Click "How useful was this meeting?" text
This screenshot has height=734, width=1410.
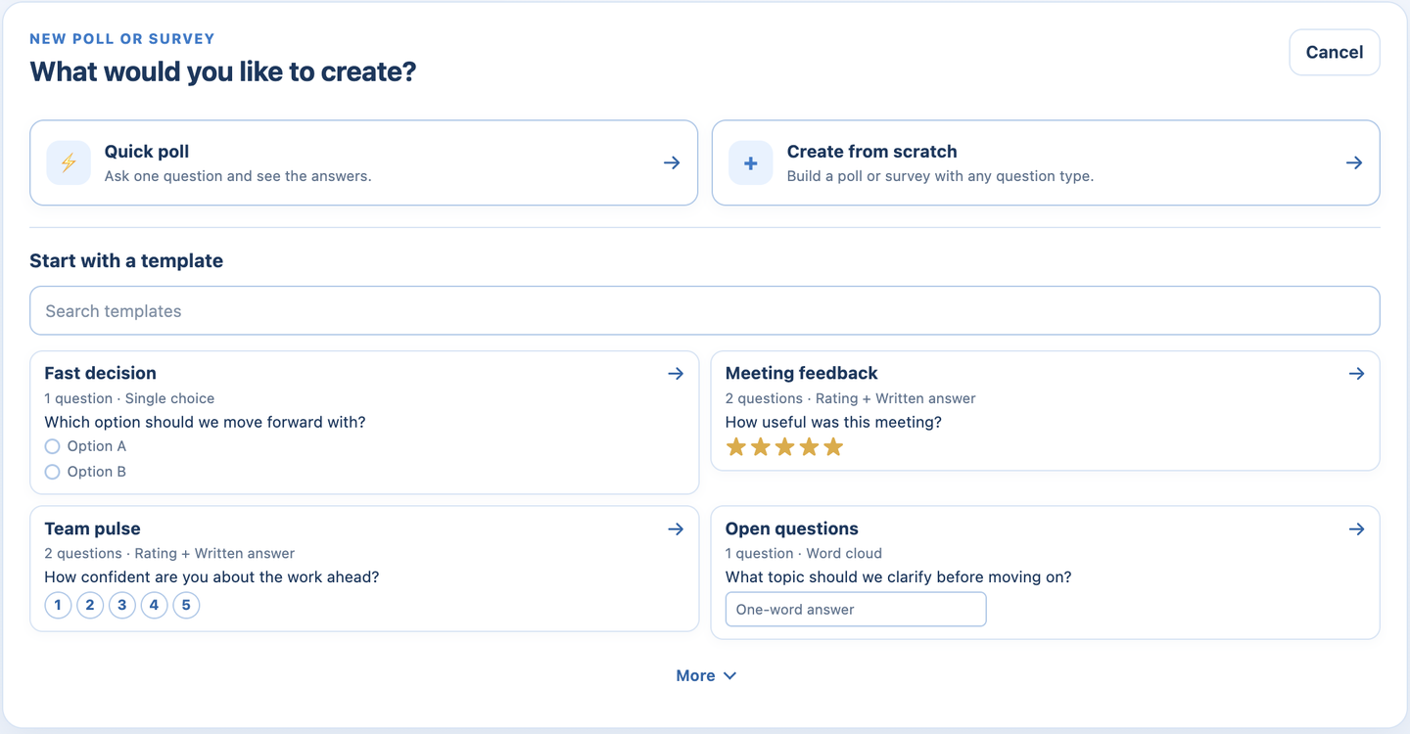[833, 422]
